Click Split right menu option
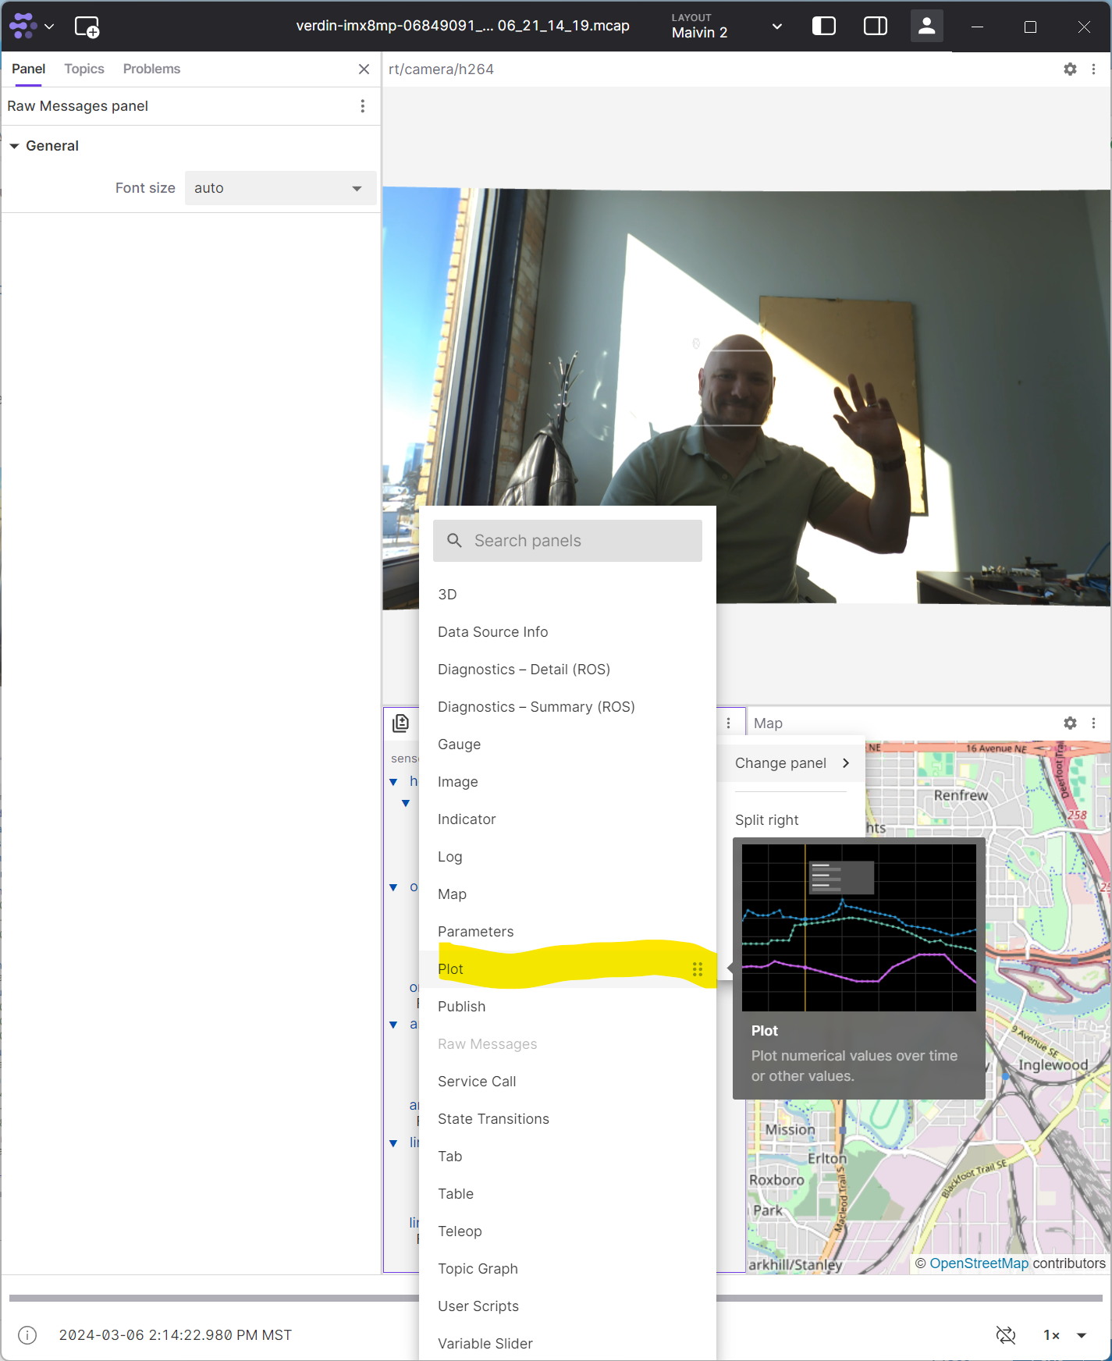 [x=766, y=820]
